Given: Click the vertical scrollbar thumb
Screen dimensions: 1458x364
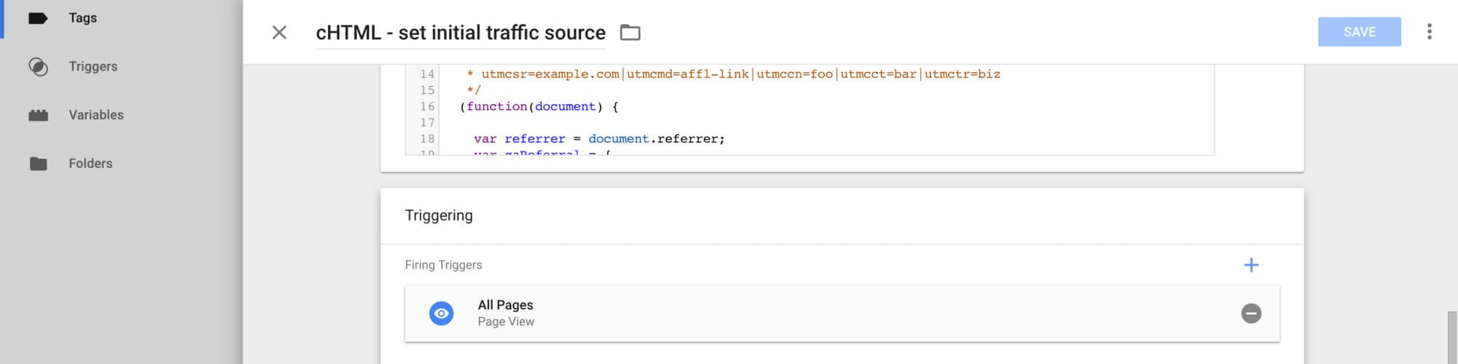Looking at the screenshot, I should [x=1452, y=338].
